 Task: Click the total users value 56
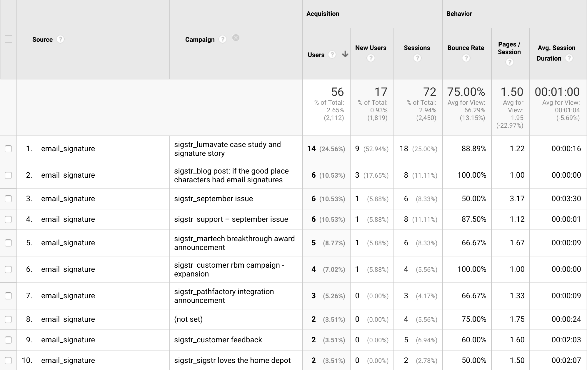click(337, 92)
